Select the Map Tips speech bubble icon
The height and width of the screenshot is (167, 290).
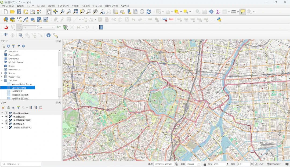point(243,12)
